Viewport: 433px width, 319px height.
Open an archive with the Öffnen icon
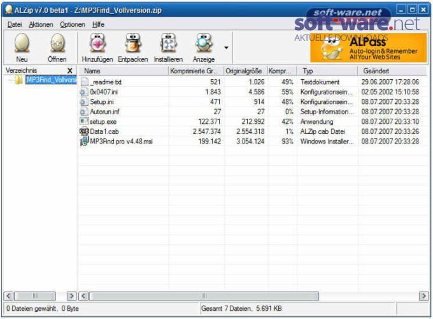[57, 43]
